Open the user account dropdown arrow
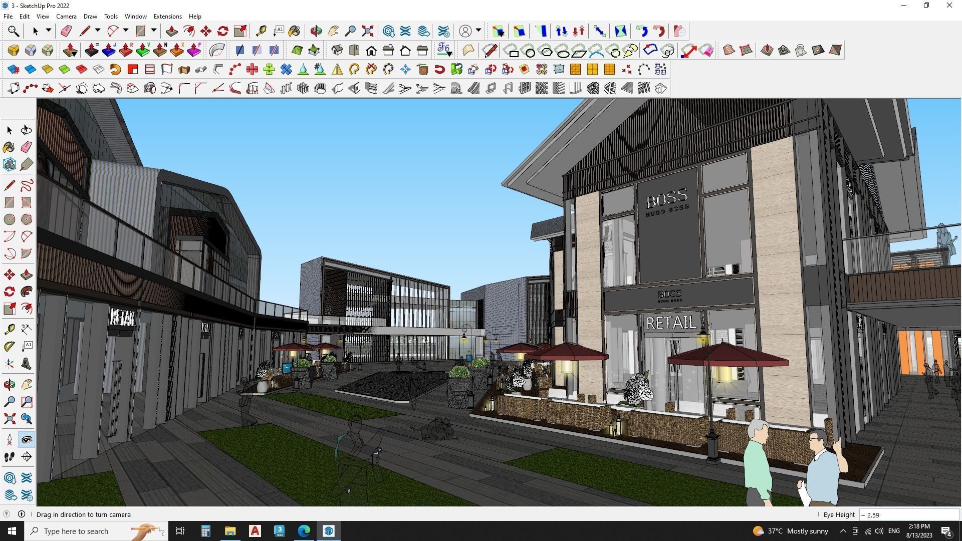 [x=478, y=31]
